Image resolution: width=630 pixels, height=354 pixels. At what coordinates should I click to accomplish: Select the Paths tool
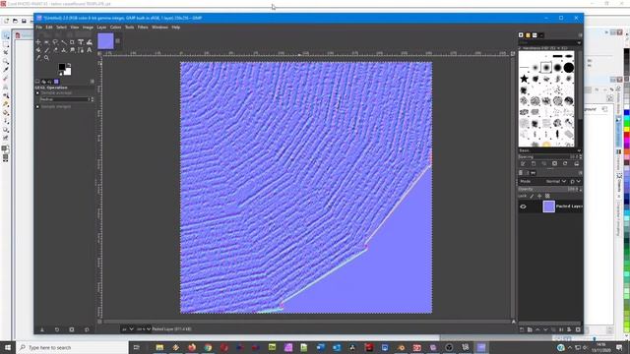click(81, 50)
